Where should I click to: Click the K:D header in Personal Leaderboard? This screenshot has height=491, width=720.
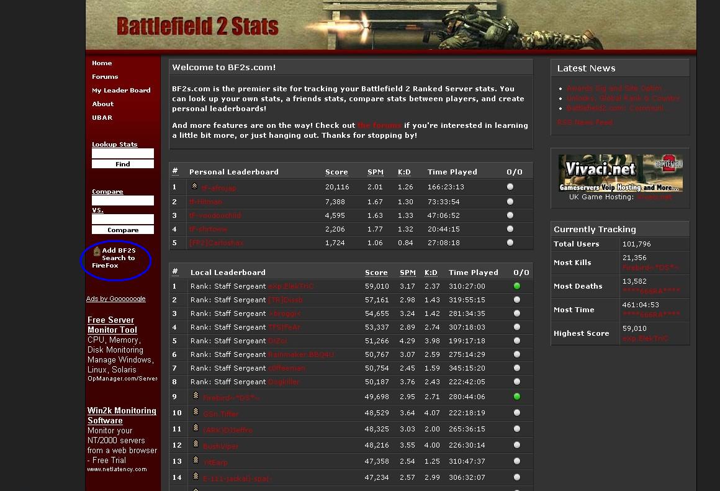click(404, 172)
